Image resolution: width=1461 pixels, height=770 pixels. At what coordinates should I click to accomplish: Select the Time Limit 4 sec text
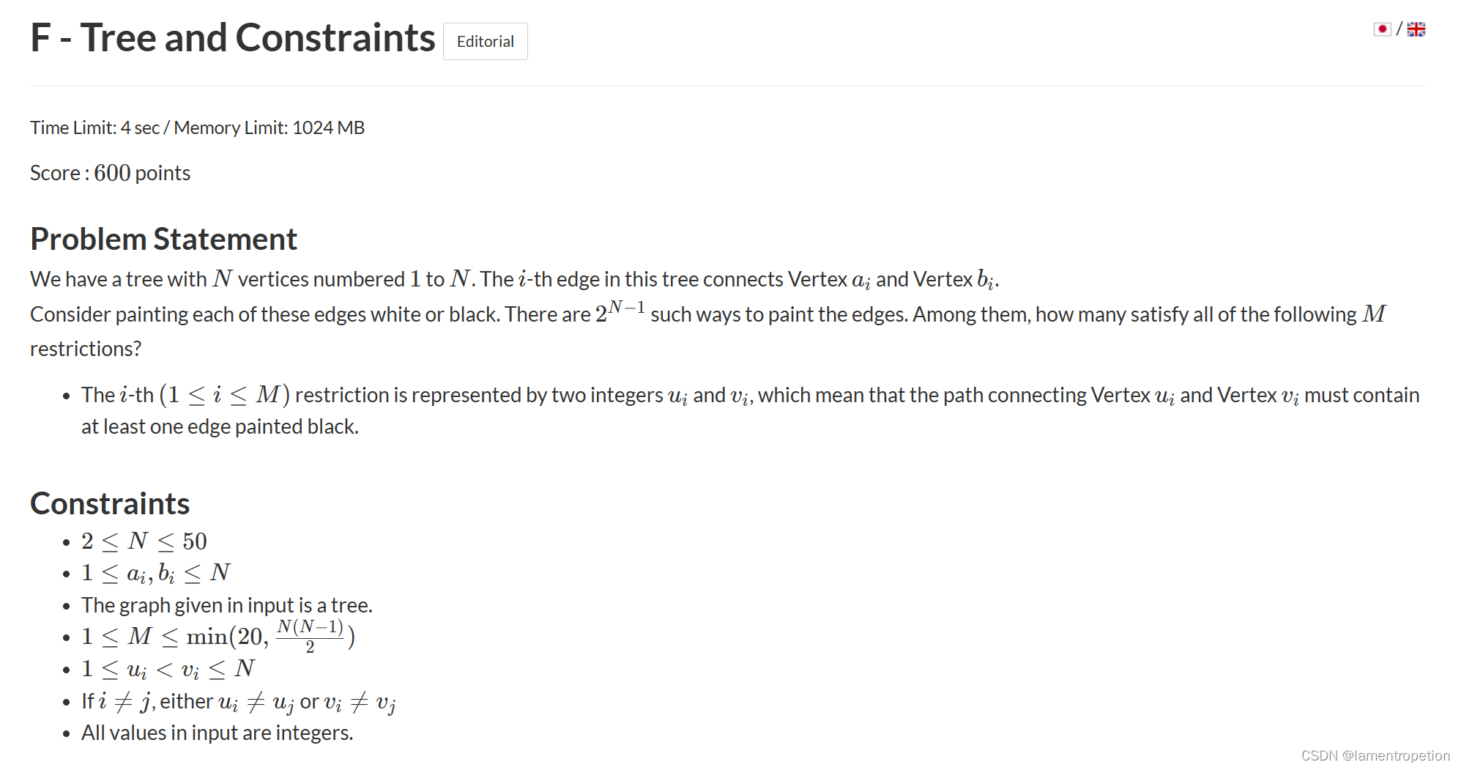pyautogui.click(x=197, y=127)
